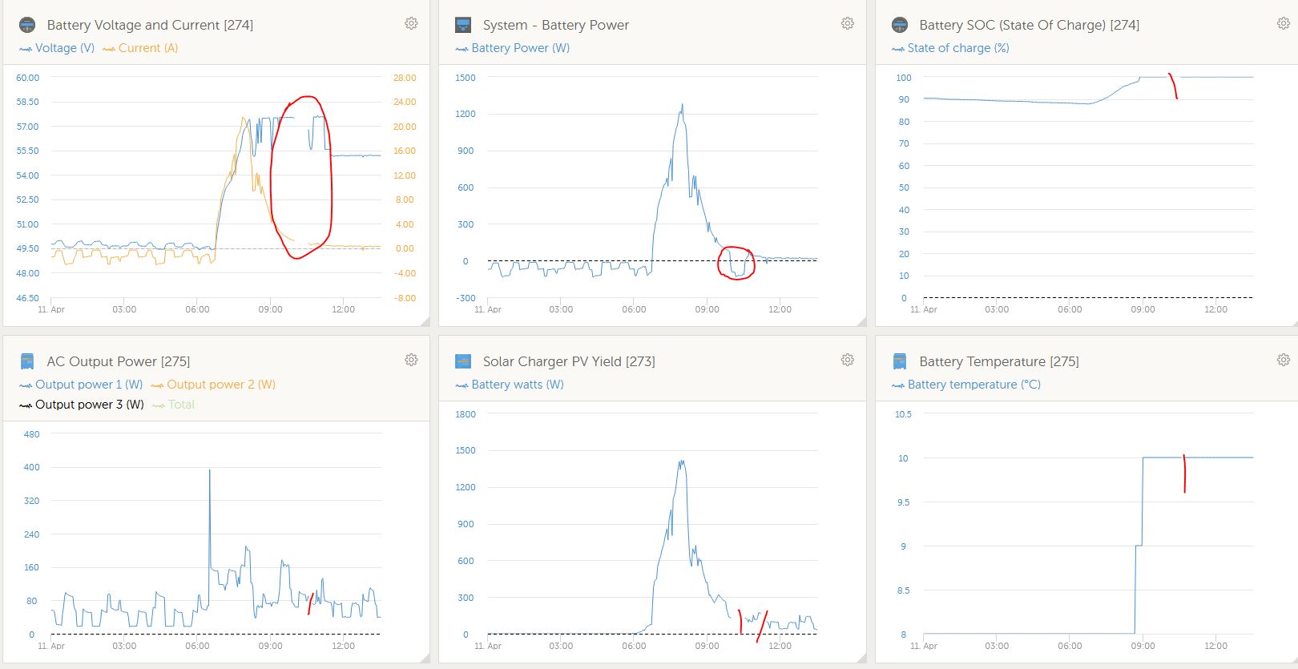Click the Battery SOC (State Of Charge) [274] title

1030,25
